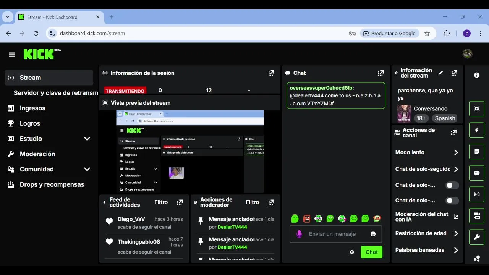Click the KICK beta logo

coord(42,54)
